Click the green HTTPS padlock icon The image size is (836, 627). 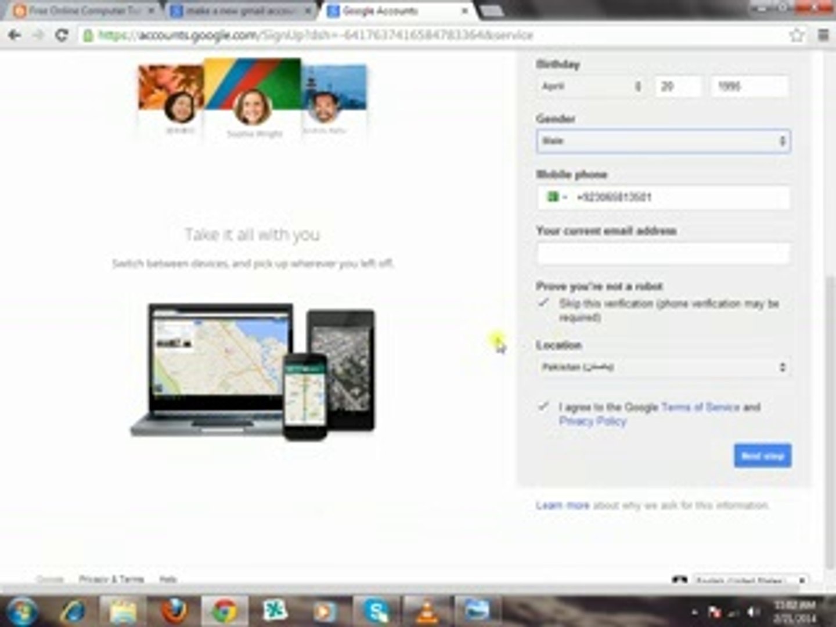(88, 35)
